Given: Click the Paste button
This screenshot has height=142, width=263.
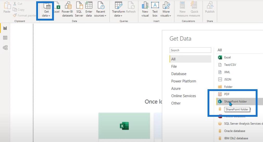Looking at the screenshot, I should (7, 8).
